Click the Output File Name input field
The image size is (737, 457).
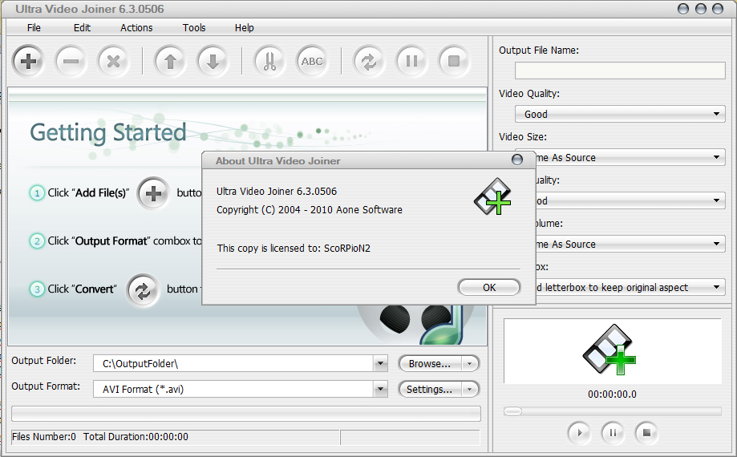(x=620, y=71)
